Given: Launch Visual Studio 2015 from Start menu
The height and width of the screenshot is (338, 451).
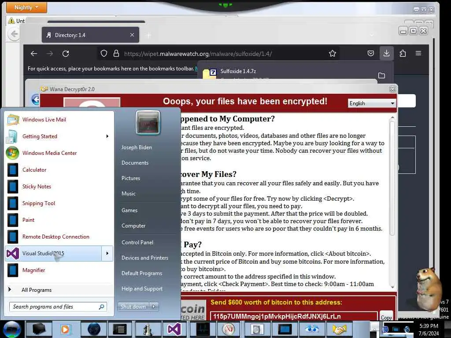Looking at the screenshot, I should (53, 253).
